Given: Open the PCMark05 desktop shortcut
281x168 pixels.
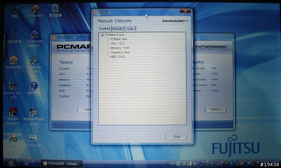Looking at the screenshot, I should (35, 11).
